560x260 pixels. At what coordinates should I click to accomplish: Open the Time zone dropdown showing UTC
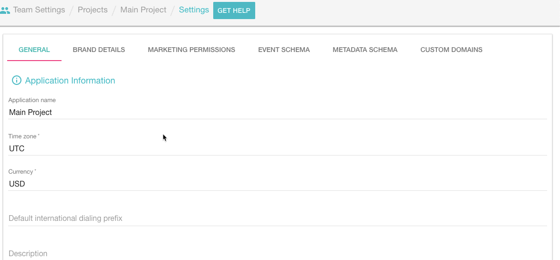[x=278, y=148]
